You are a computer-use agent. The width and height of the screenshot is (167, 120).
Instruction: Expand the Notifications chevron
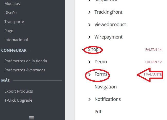pyautogui.click(x=89, y=99)
